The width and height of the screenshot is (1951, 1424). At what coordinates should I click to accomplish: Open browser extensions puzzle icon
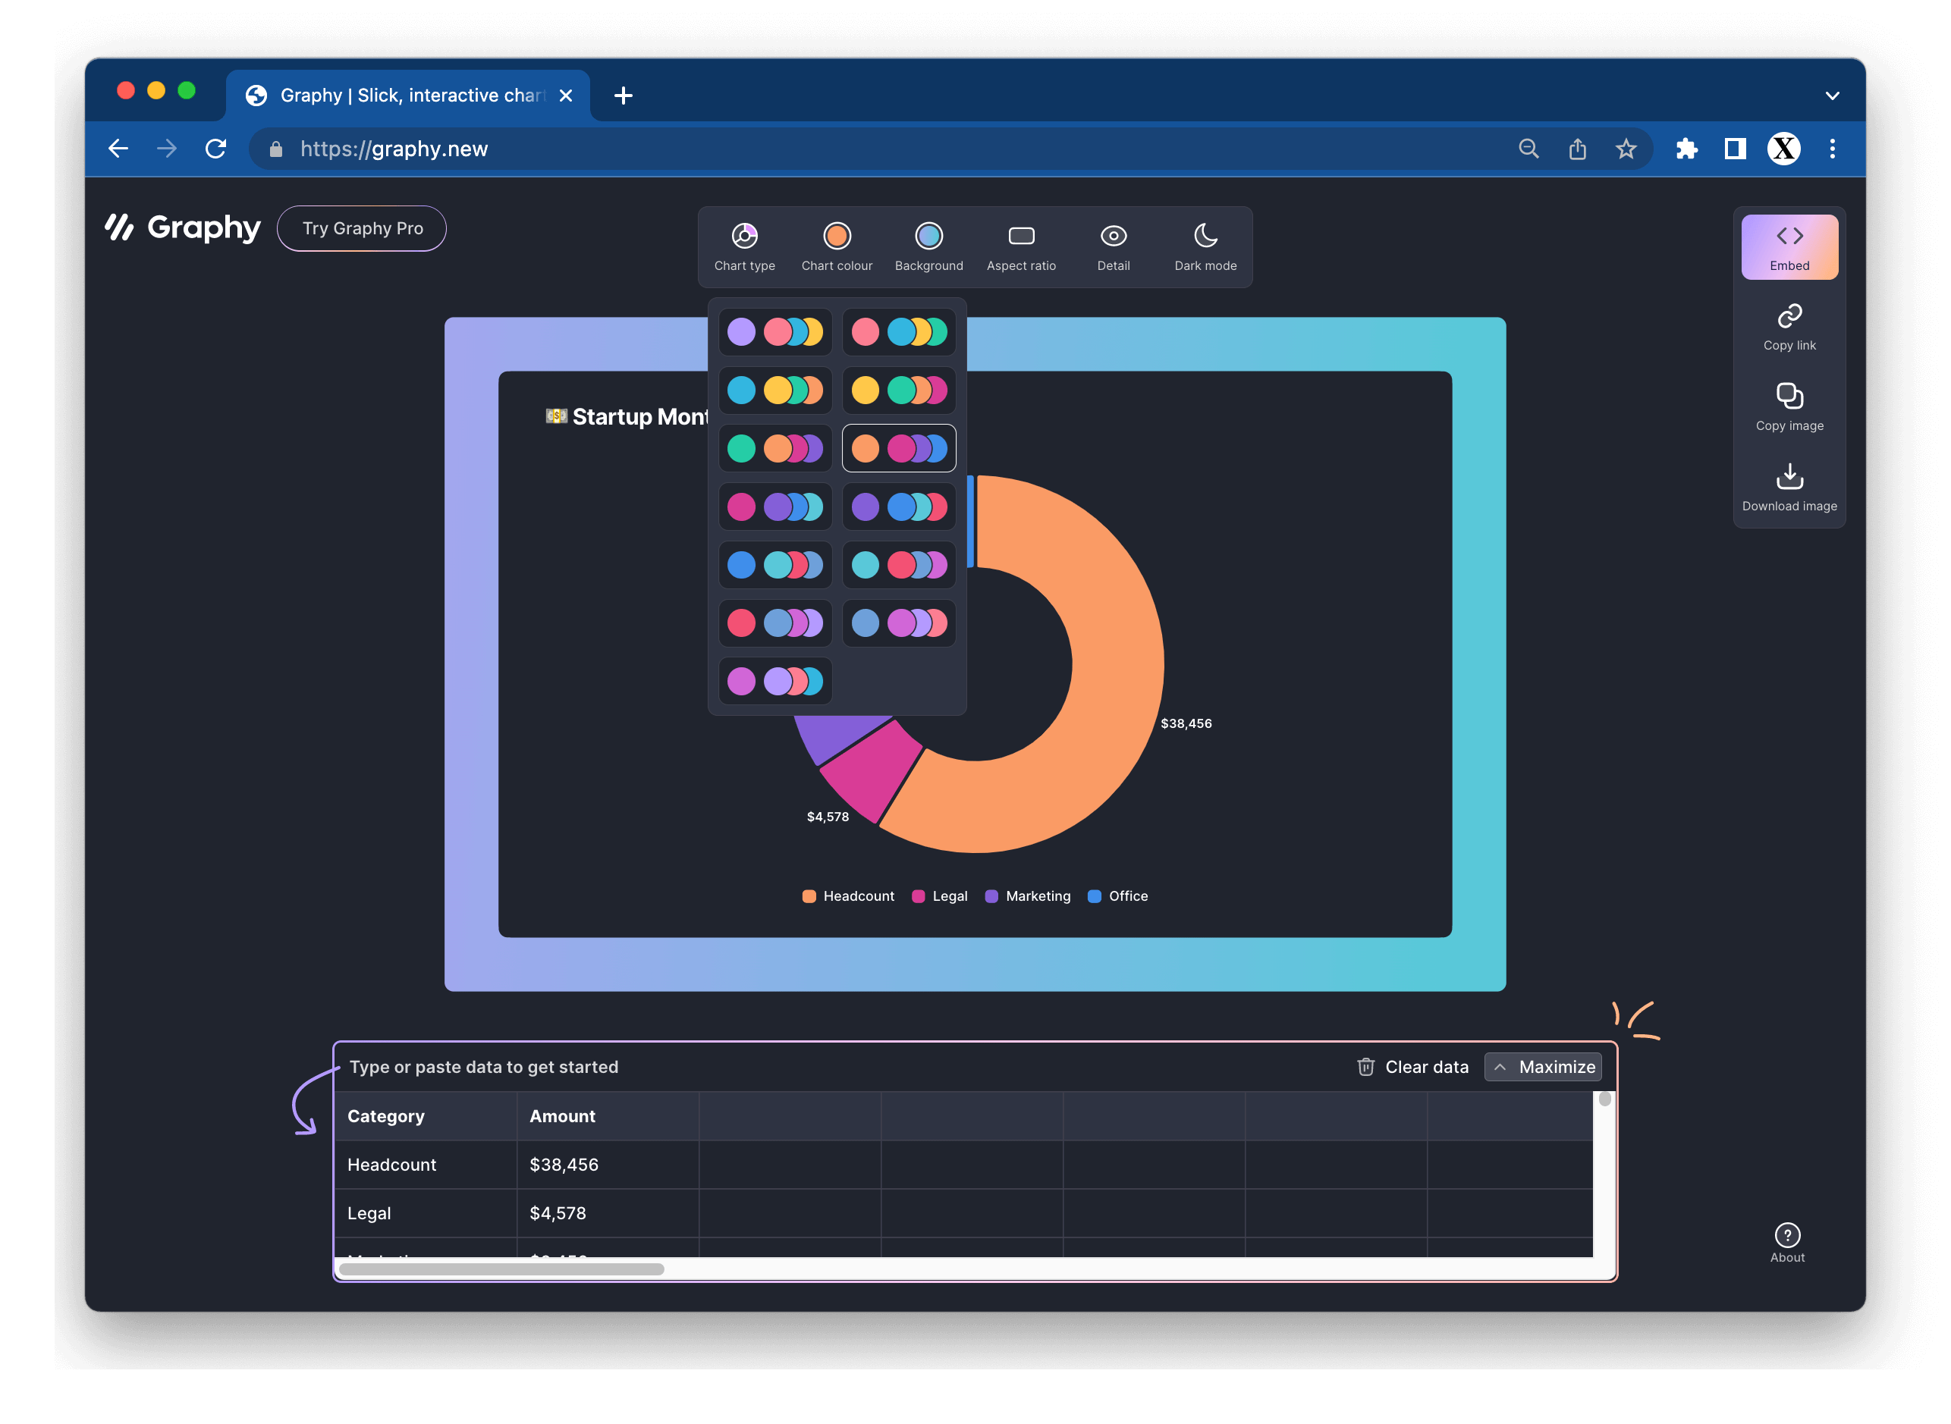tap(1686, 149)
